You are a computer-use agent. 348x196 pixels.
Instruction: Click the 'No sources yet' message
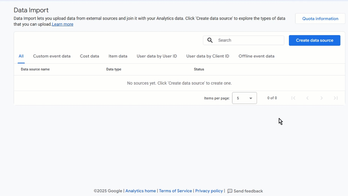[179, 83]
